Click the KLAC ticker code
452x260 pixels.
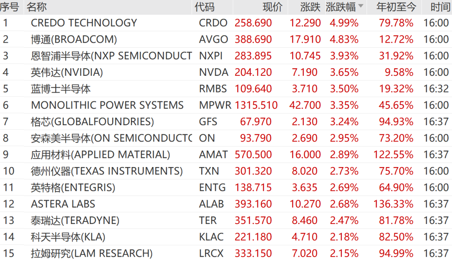point(211,237)
